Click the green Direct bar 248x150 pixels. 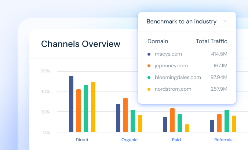click(x=86, y=108)
